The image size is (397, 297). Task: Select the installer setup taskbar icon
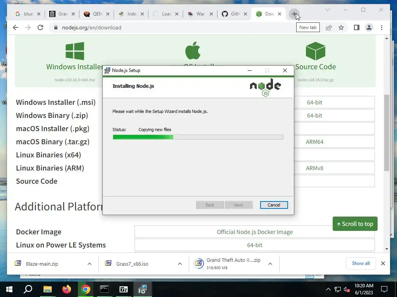(143, 289)
